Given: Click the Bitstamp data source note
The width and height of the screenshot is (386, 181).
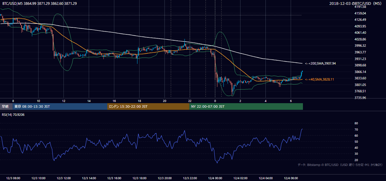Looking at the screenshot, I should point(340,165).
